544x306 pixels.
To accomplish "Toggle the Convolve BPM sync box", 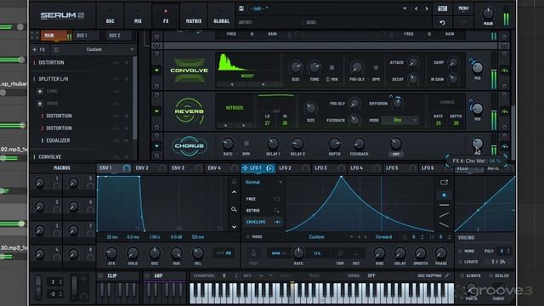I will (376, 68).
